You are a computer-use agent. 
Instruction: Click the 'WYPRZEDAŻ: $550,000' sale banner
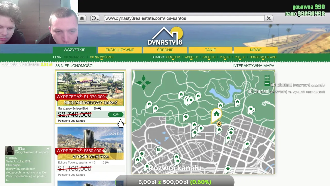click(79, 151)
